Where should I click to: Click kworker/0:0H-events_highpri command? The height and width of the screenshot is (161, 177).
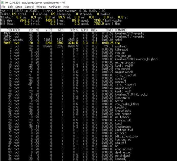(x=137, y=59)
